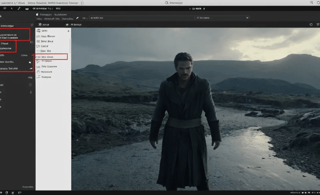Click the top item's icon in the white list panel
Screen dimensions: 320x195
(x=38, y=31)
